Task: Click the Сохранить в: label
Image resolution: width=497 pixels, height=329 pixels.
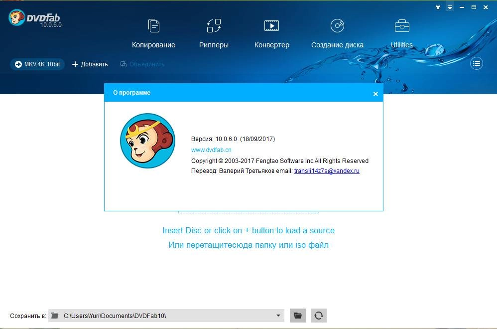Action: (28, 316)
